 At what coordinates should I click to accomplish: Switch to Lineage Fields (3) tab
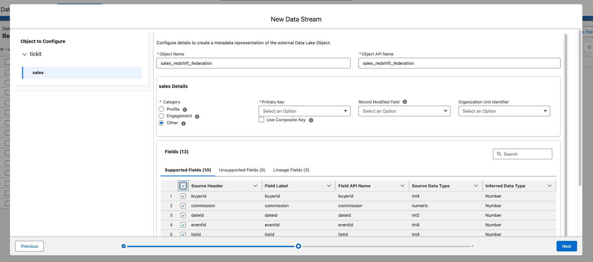coord(291,170)
